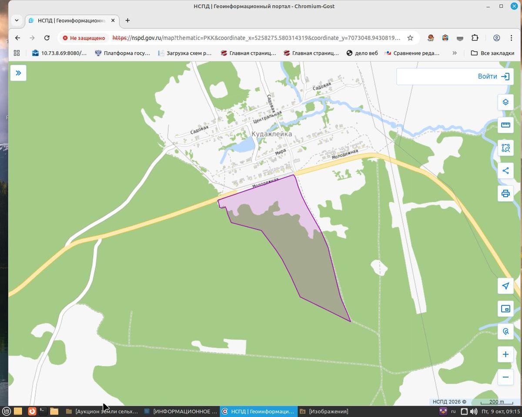Switch to the ИНФОРМАЦИОННОЕ taskbar window

(180, 411)
